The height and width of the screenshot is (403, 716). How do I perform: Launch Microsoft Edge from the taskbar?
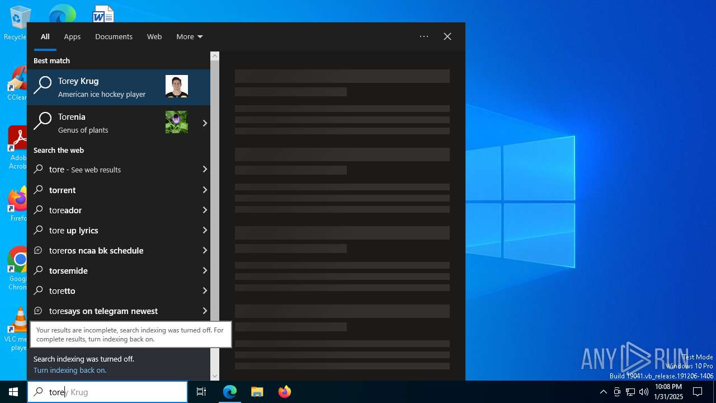point(230,392)
